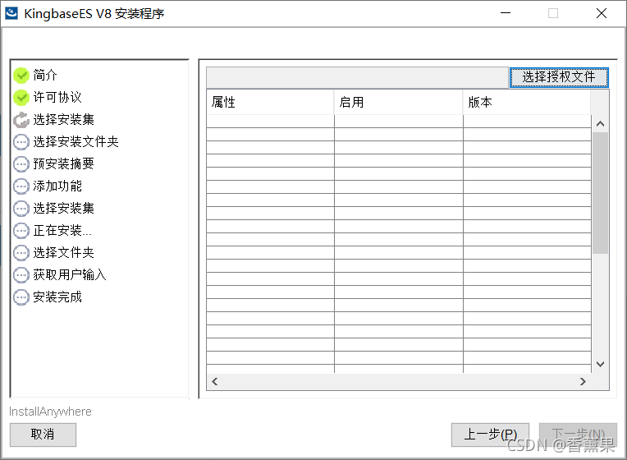Click the 许可协议 step label
The image size is (627, 460).
[57, 97]
